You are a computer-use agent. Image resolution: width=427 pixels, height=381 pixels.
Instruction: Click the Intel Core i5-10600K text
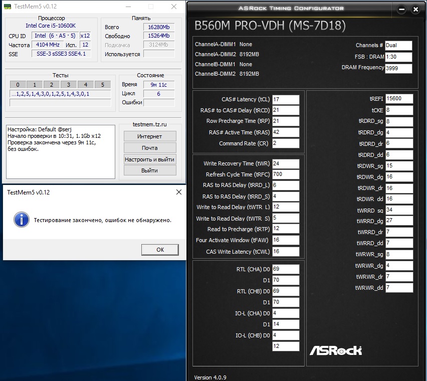click(x=51, y=26)
